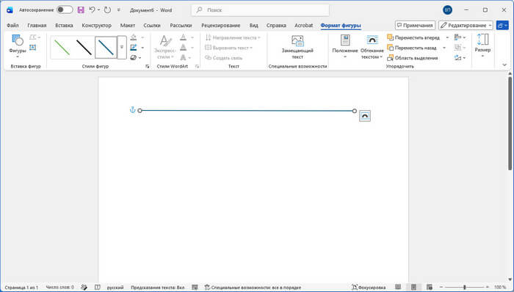Viewport: 514px width, 292px height.
Task: Open Область выделения selection pane
Action: [413, 58]
